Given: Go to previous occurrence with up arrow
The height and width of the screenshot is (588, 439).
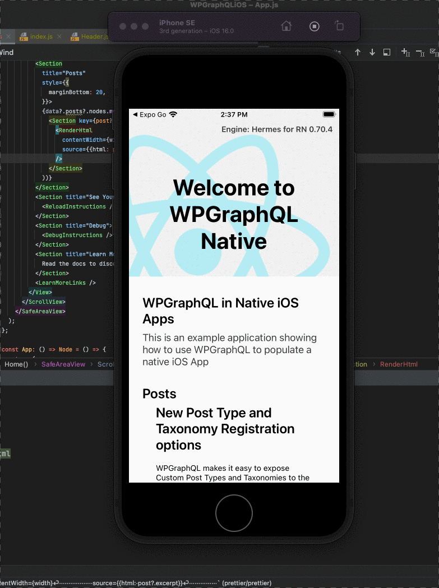Looking at the screenshot, I should pos(358,53).
